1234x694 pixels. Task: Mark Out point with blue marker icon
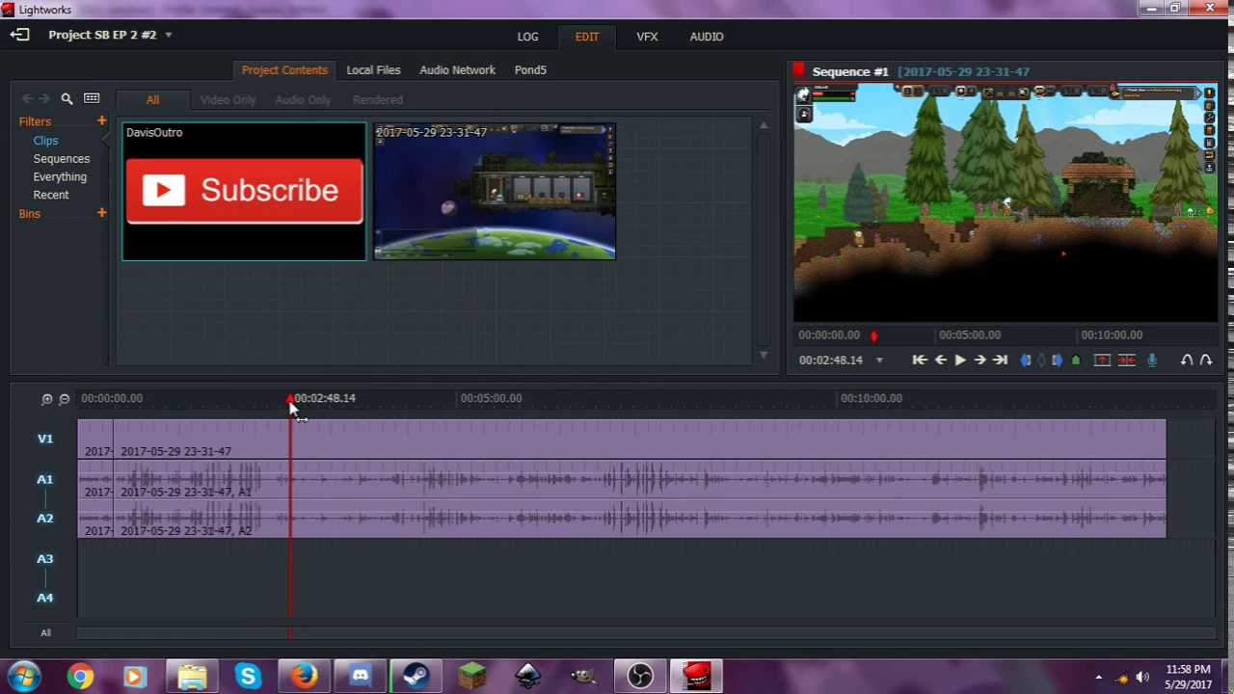pyautogui.click(x=1057, y=360)
